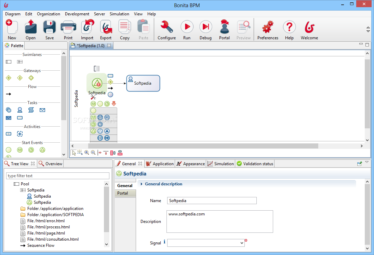Open the Diagram menu
The image size is (374, 255).
(13, 14)
